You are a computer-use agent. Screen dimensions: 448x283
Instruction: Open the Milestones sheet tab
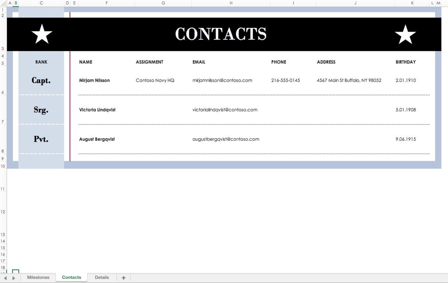[38, 277]
